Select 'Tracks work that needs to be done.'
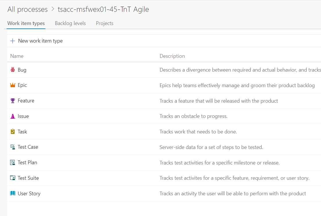 coord(198,131)
